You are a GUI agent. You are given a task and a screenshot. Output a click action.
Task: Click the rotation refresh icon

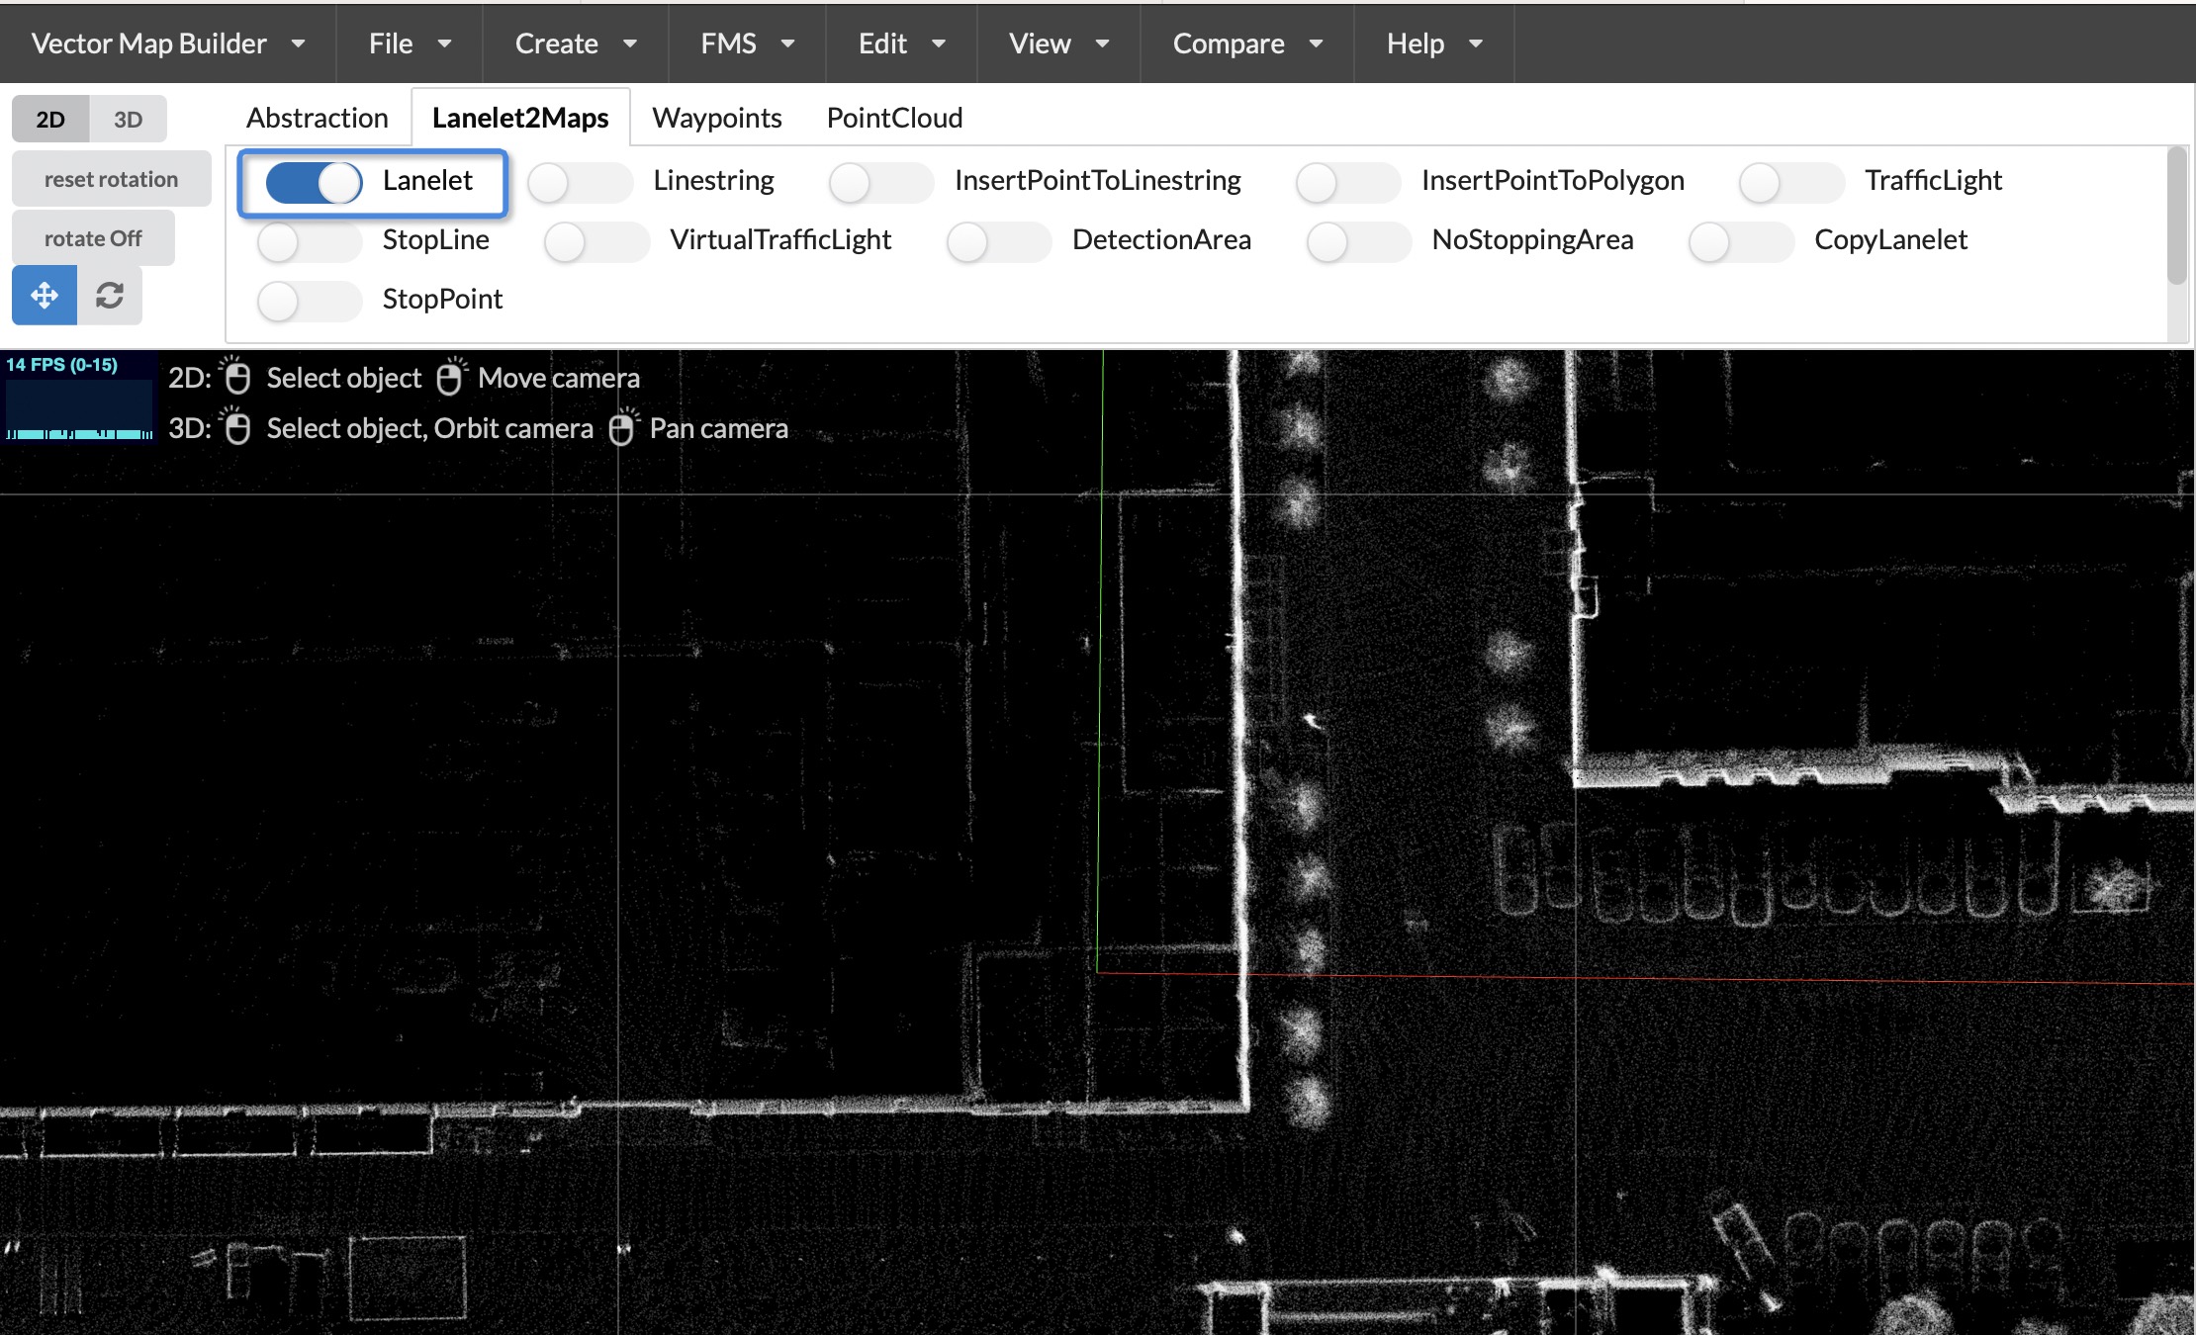[109, 295]
